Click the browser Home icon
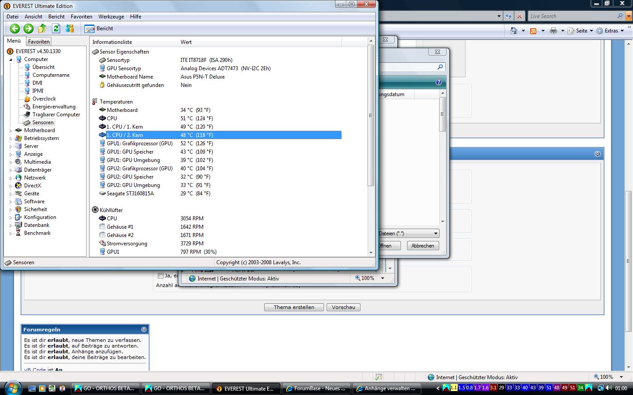Viewport: 633px width, 395px height. pos(514,31)
